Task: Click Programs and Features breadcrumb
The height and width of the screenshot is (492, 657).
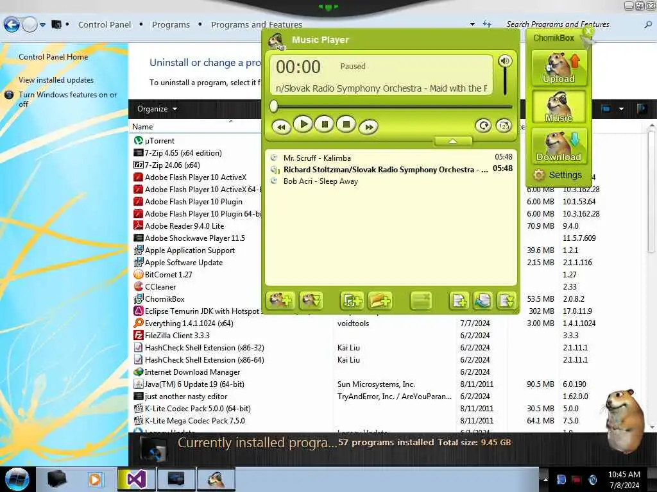Action: (257, 25)
